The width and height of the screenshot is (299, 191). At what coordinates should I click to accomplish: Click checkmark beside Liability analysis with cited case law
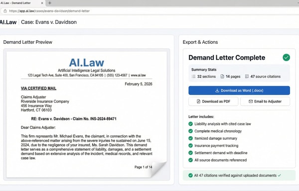pos(190,124)
